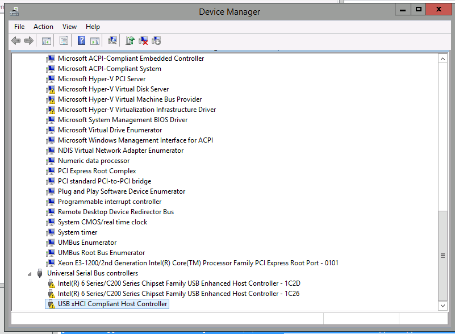Select NDIS Virtual Network Adapter Enumerator

[x=120, y=151]
